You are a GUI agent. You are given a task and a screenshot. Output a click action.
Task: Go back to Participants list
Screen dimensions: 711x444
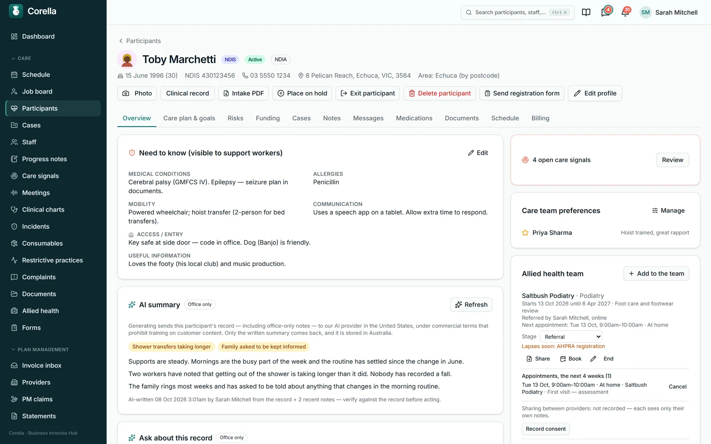[140, 41]
